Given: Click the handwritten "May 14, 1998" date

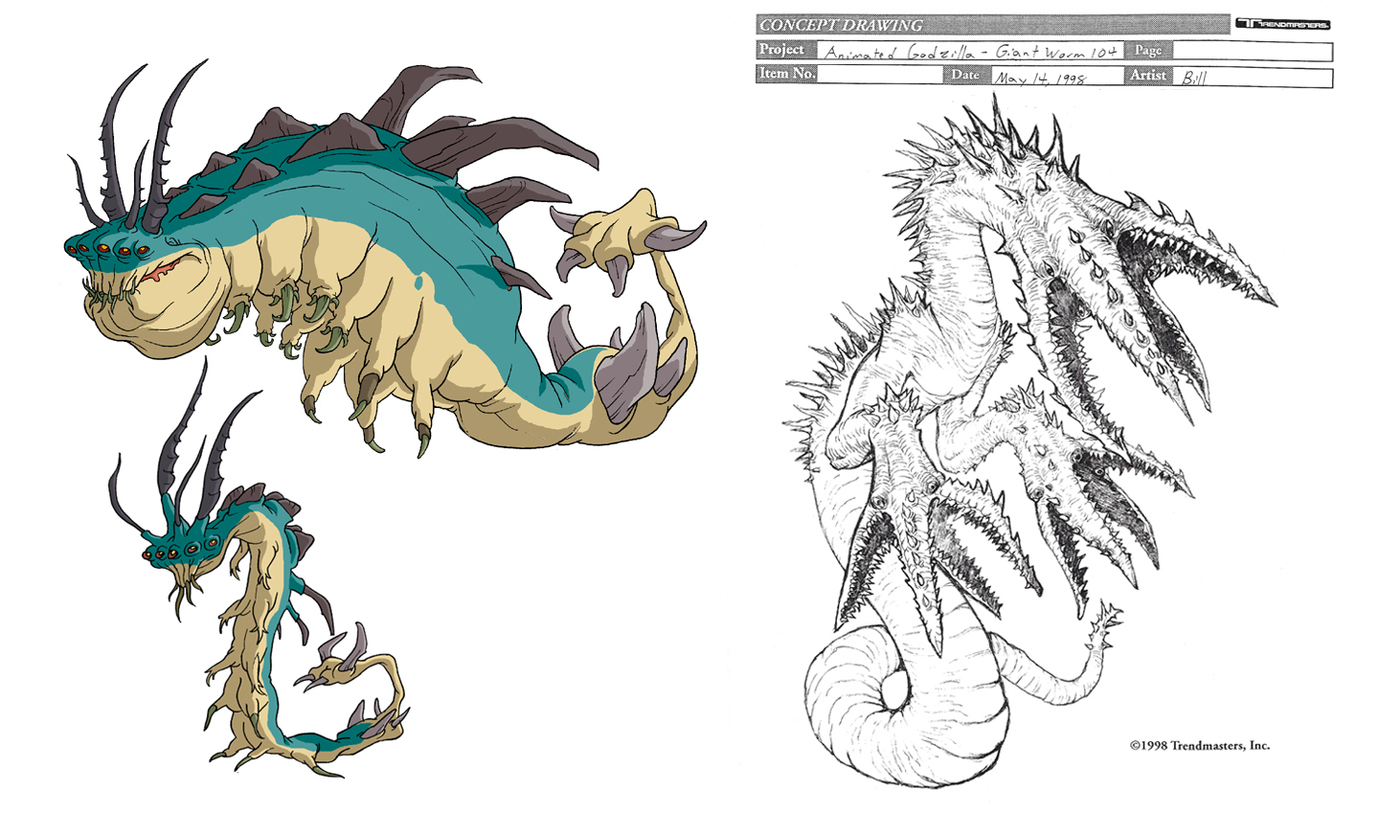Looking at the screenshot, I should 1040,78.
